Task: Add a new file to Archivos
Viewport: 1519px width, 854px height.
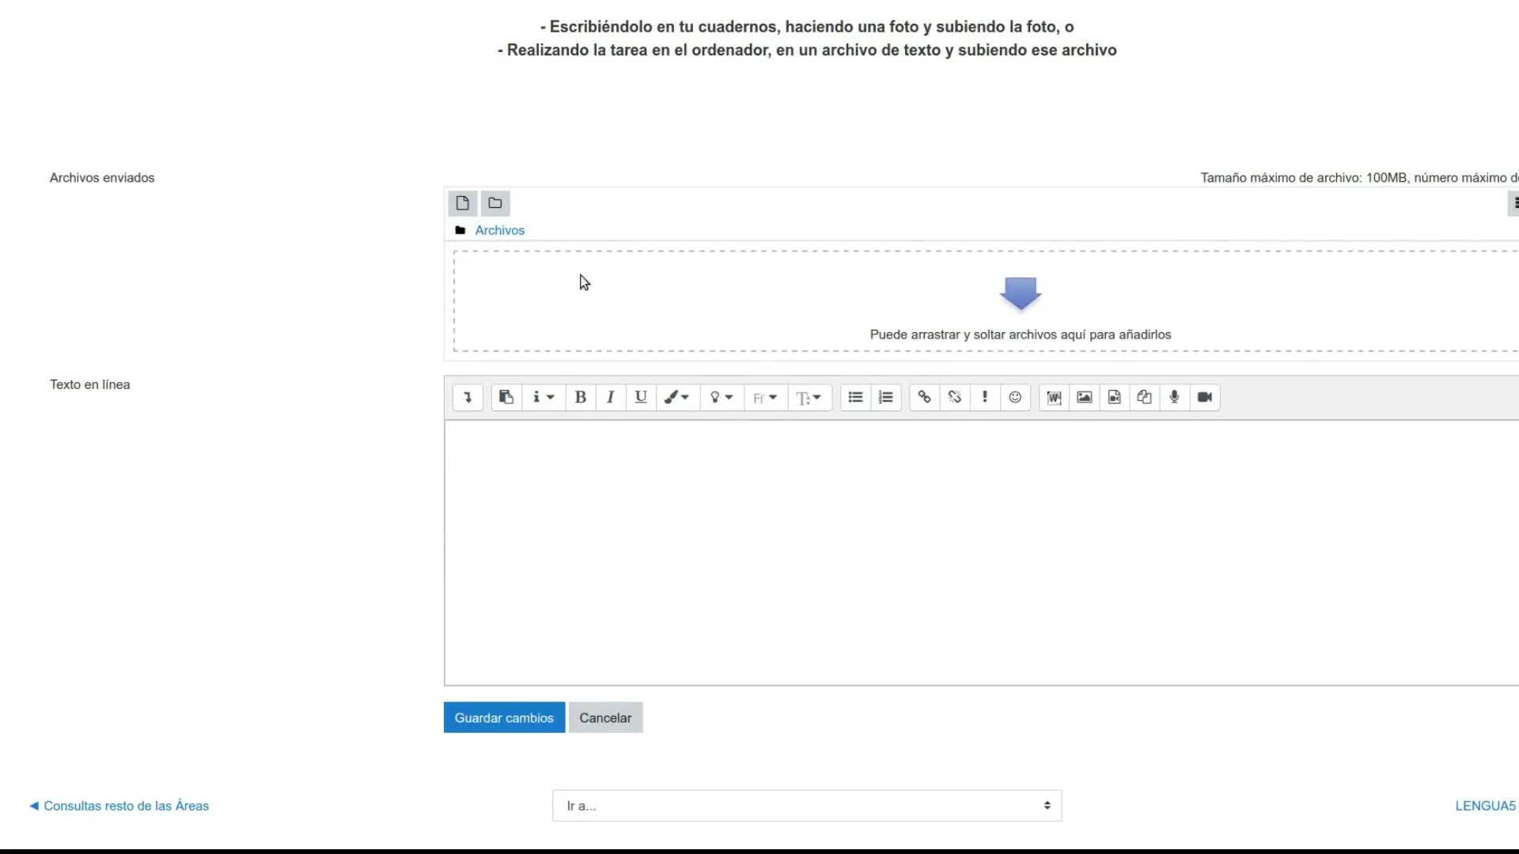Action: click(463, 203)
